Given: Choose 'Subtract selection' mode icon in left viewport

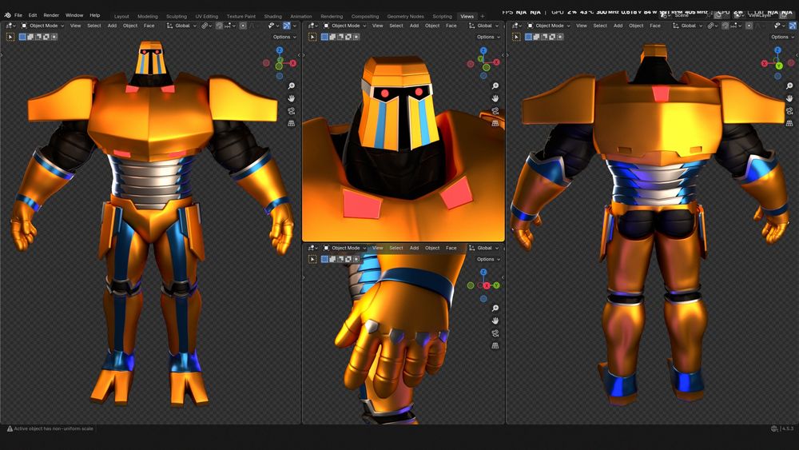Looking at the screenshot, I should point(38,37).
